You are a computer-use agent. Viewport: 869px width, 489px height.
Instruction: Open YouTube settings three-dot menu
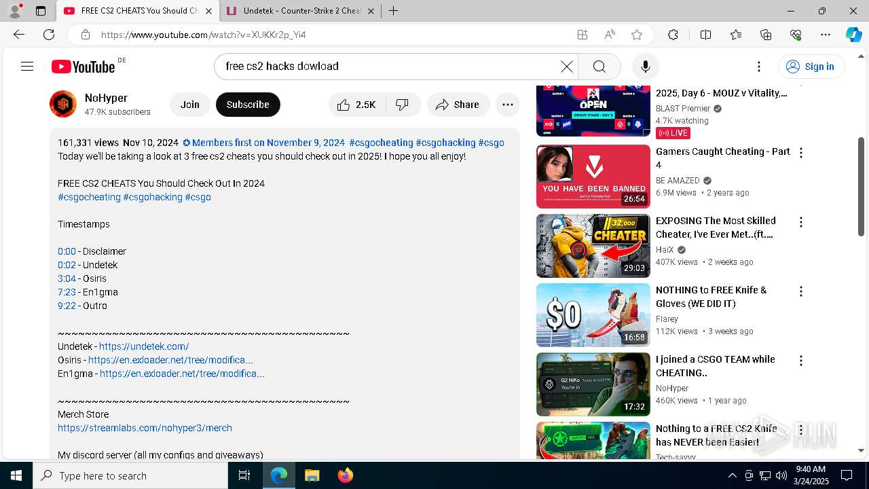tap(759, 67)
